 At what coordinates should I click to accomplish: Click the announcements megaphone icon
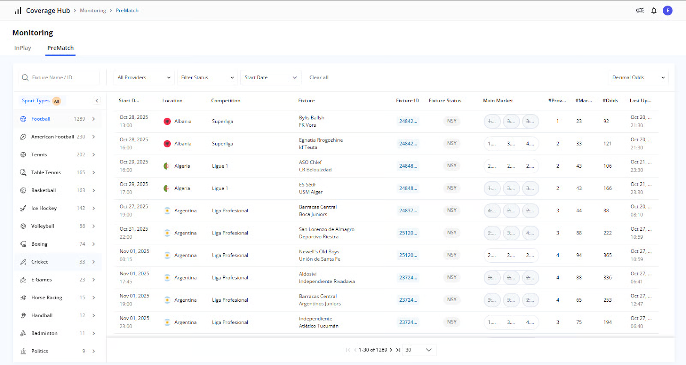pyautogui.click(x=640, y=11)
